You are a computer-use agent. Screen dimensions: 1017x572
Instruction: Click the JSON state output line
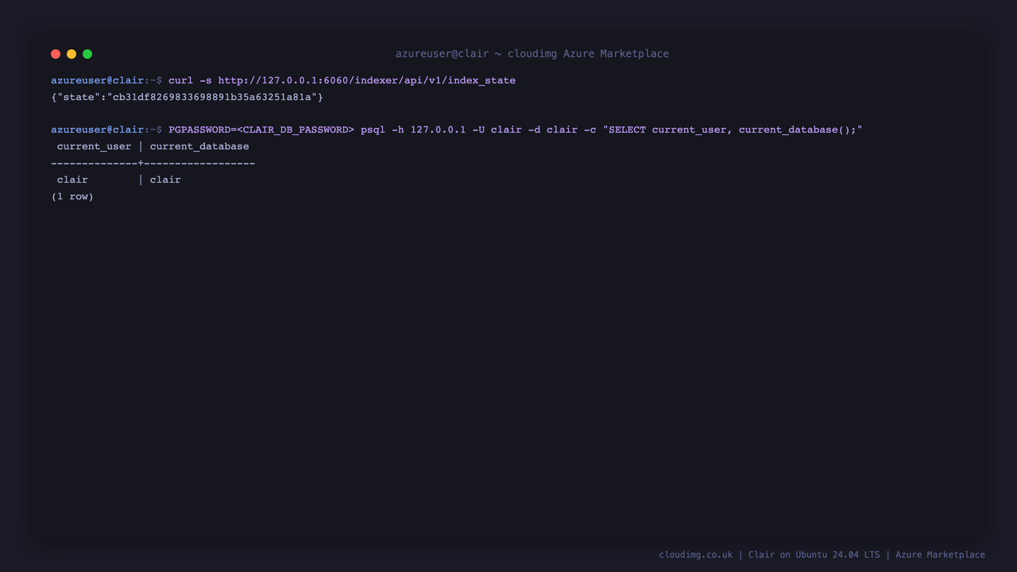(188, 97)
